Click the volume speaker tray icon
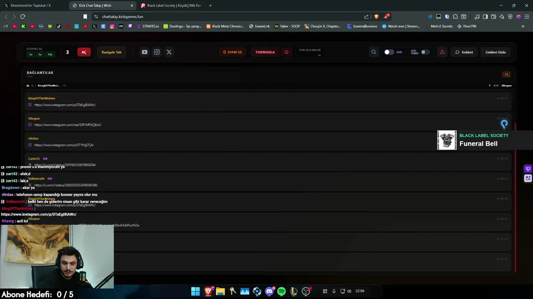Image resolution: width=533 pixels, height=299 pixels. point(349,291)
